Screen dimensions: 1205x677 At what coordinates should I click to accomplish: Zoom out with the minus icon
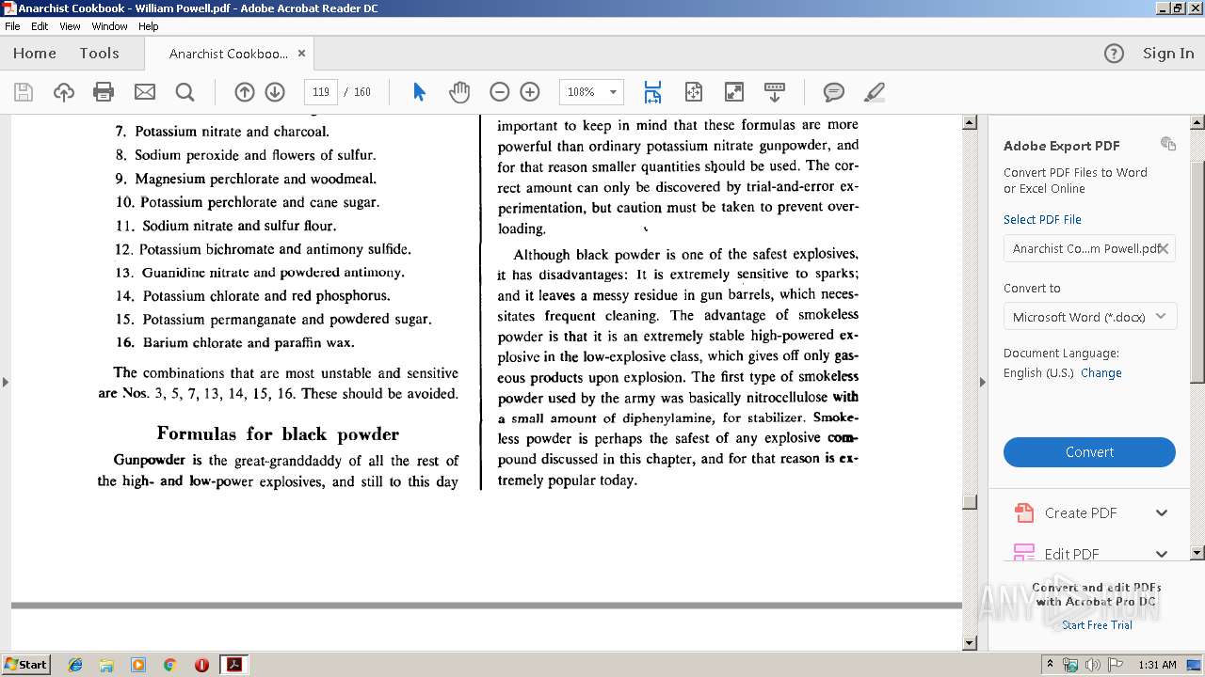tap(500, 92)
